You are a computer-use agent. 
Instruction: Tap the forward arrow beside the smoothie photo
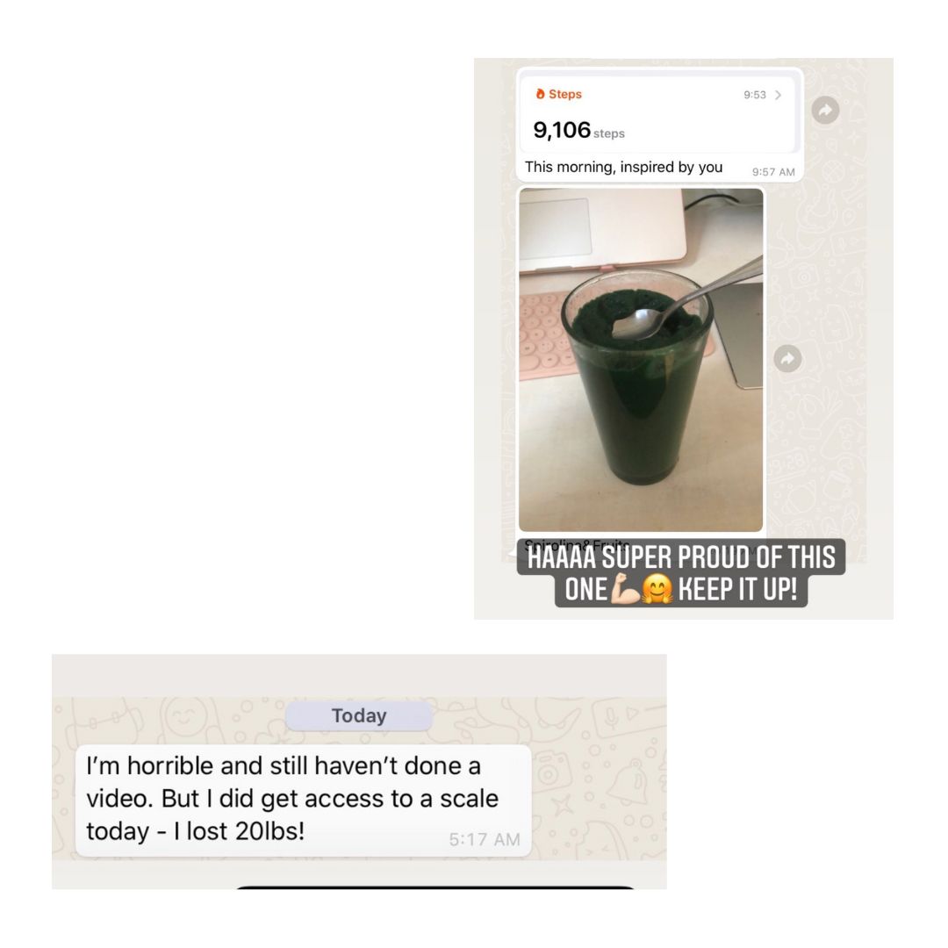[787, 358]
